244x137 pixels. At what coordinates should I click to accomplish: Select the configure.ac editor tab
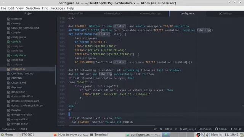tap(188, 14)
